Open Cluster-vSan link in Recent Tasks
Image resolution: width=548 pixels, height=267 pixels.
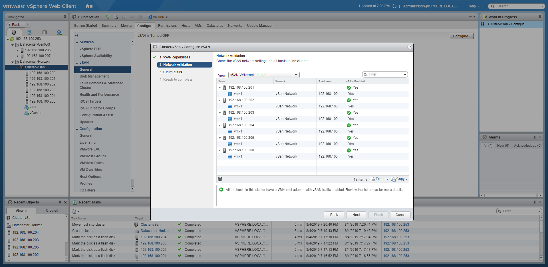click(150, 225)
